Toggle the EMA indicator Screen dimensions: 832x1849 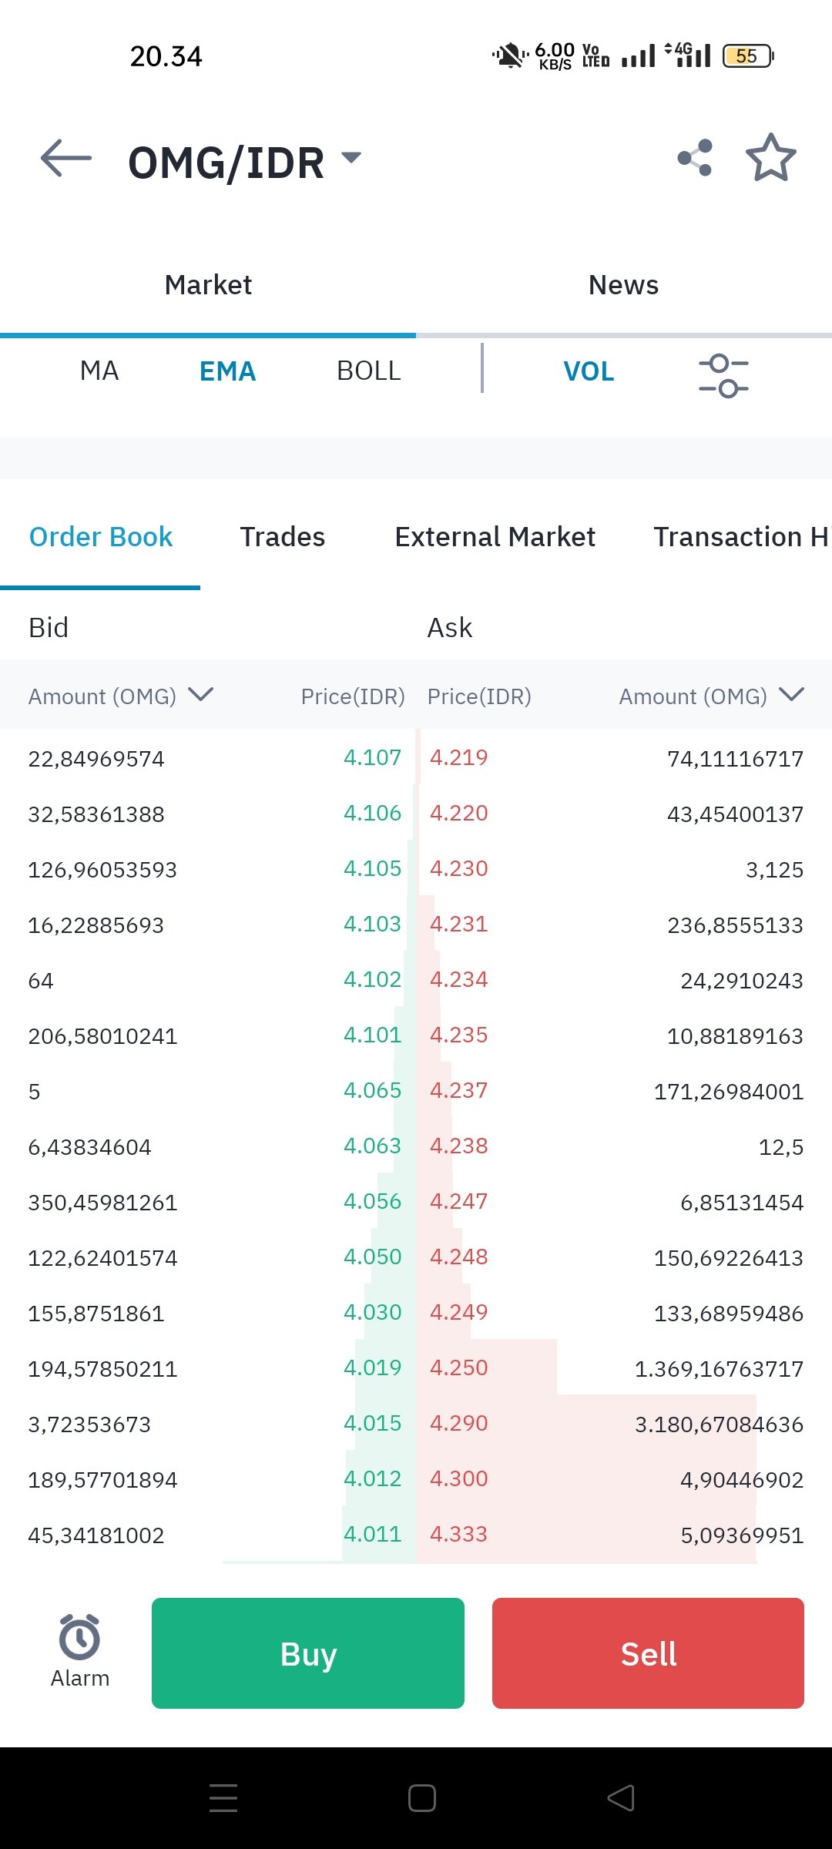pos(227,371)
